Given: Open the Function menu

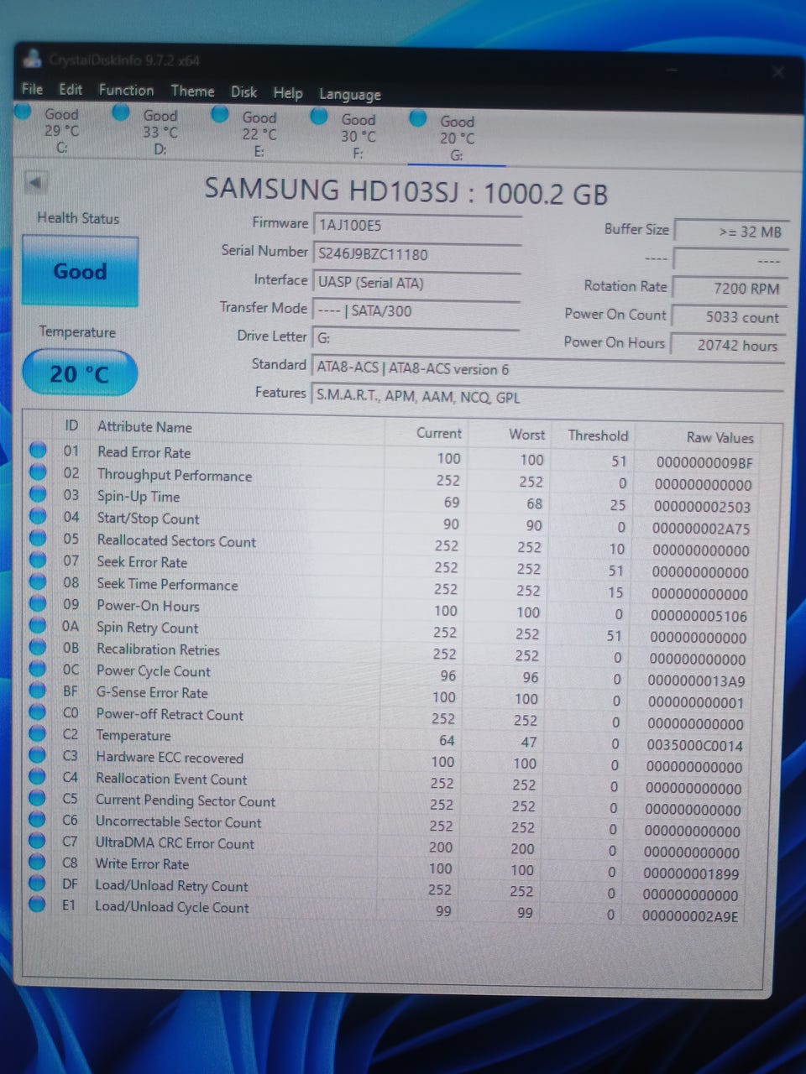Looking at the screenshot, I should (x=126, y=90).
